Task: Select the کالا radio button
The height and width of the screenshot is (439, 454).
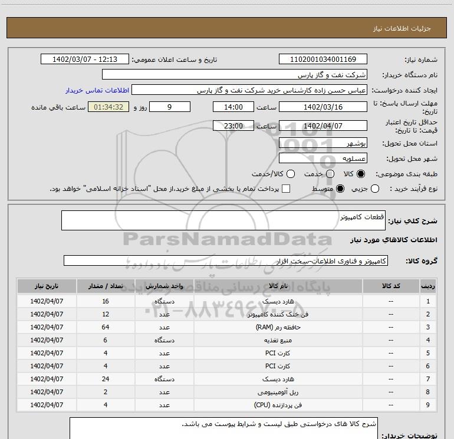Action: pos(361,174)
